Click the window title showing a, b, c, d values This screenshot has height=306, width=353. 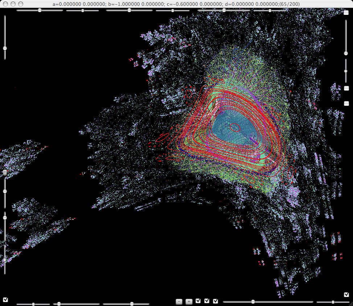pos(176,4)
